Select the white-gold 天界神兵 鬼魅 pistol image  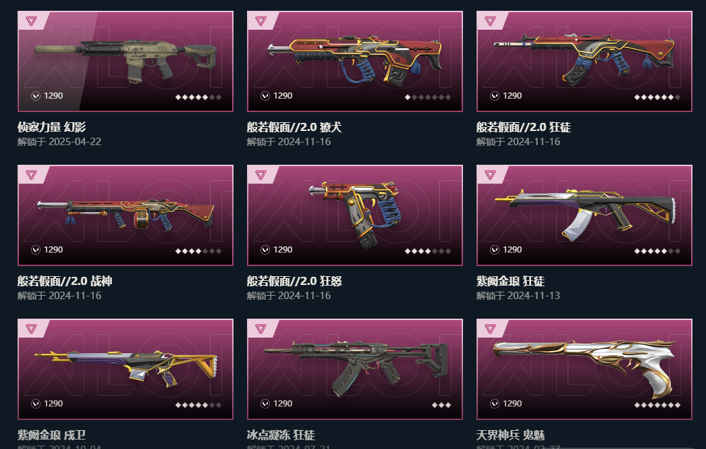tap(585, 369)
